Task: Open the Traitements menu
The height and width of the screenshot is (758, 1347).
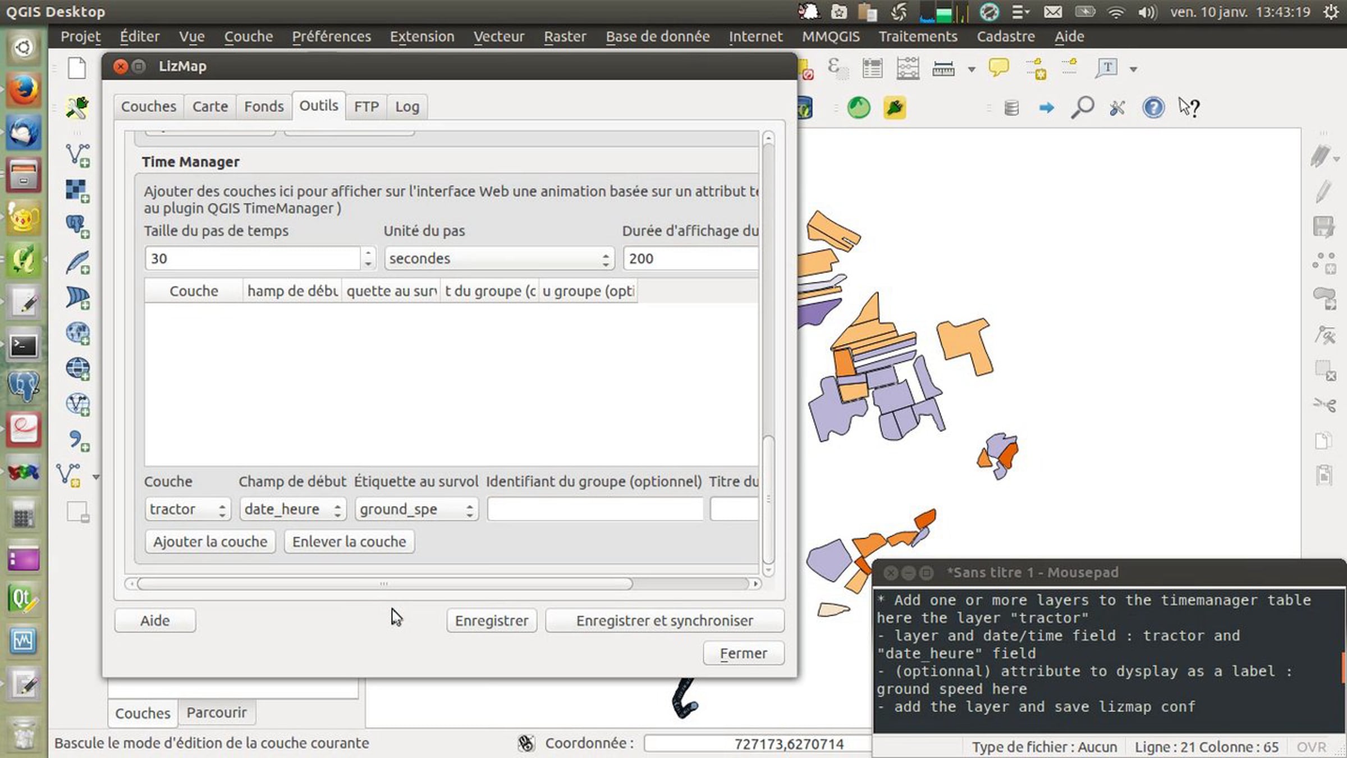Action: [x=918, y=36]
